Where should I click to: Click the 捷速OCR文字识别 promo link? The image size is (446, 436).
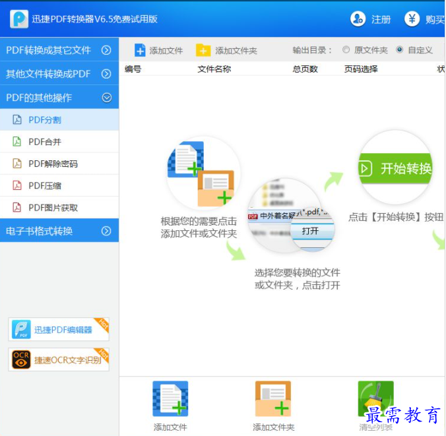coord(59,359)
